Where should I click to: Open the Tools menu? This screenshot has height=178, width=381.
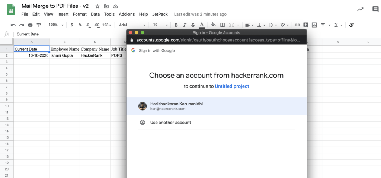click(109, 14)
